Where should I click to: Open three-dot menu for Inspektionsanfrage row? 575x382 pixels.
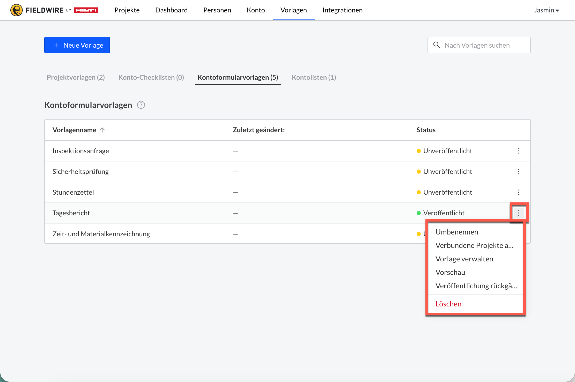pyautogui.click(x=519, y=151)
